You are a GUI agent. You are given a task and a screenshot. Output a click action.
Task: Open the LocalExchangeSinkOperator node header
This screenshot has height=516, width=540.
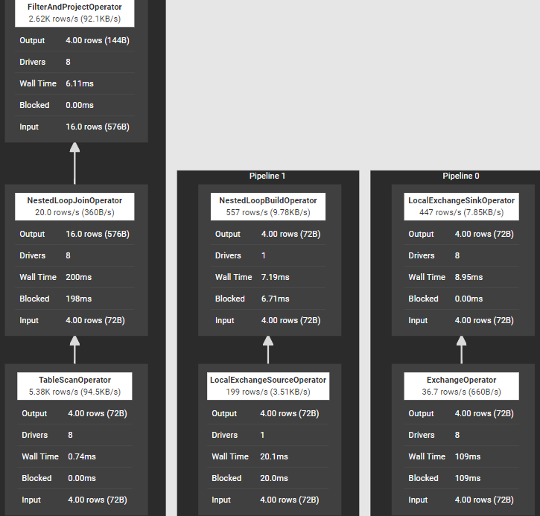462,206
